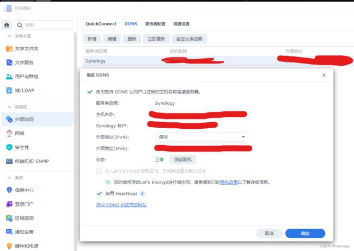The width and height of the screenshot is (354, 251).
Task: Open the 隐私政策 link
Action: [229, 182]
